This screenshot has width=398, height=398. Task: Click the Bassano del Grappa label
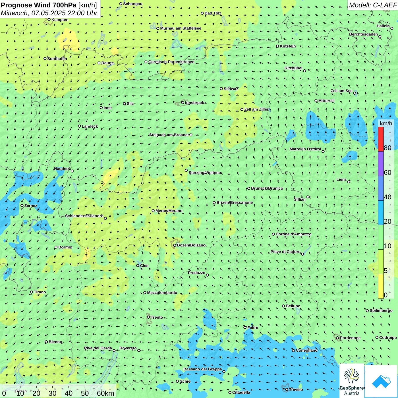(202, 369)
